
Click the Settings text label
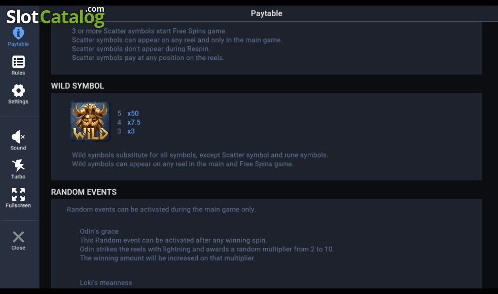18,101
